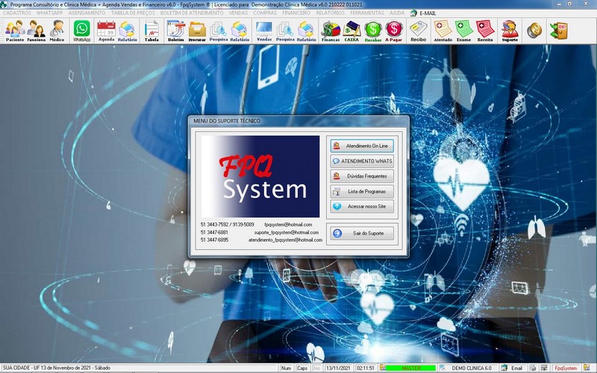Open Dúvidas Frequentes from support menu
Viewport: 597px width, 373px height.
coord(362,176)
